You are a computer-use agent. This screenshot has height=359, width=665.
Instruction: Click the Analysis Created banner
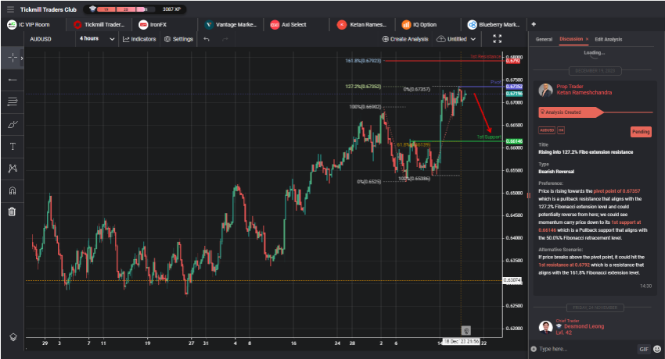tap(571, 112)
